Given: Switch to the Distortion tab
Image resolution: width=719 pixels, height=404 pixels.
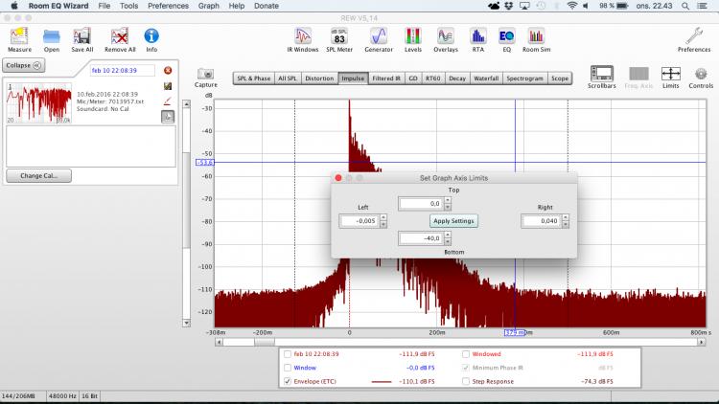Looking at the screenshot, I should (319, 79).
